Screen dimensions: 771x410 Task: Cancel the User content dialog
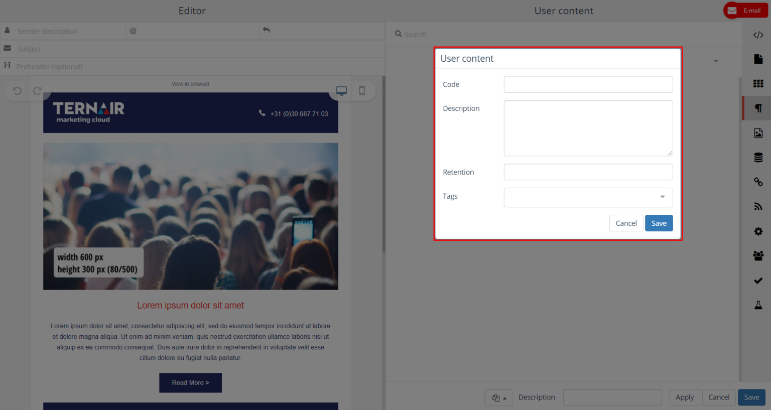click(626, 223)
